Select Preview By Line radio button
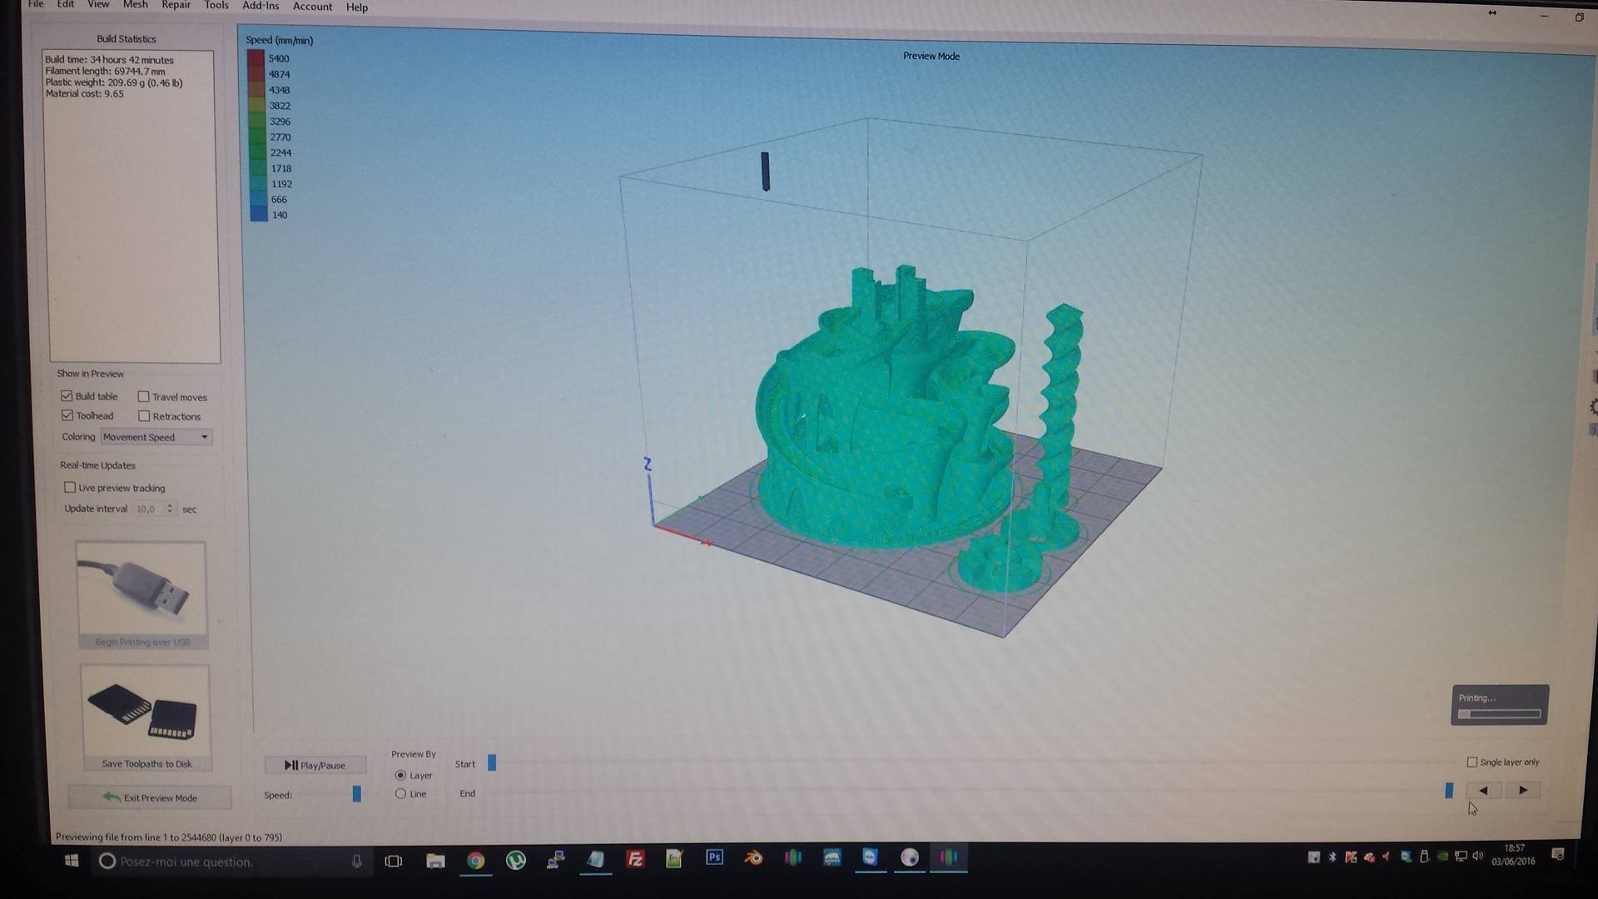Screen dimensions: 1598x899 point(400,793)
